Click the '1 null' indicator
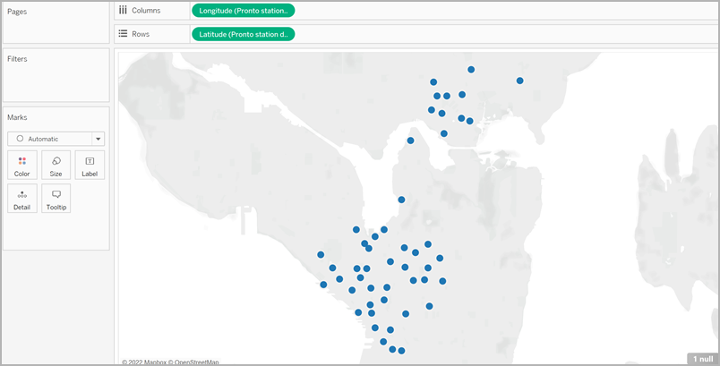720x366 pixels. (x=701, y=358)
